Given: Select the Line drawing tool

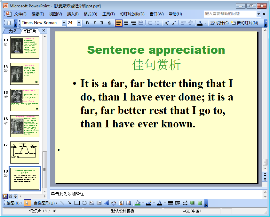Looking at the screenshot, I should tap(62, 203).
